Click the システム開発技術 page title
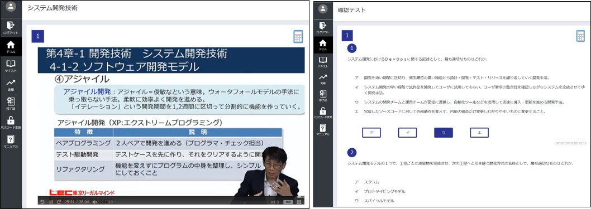Image resolution: width=591 pixels, height=209 pixels. coord(53,8)
